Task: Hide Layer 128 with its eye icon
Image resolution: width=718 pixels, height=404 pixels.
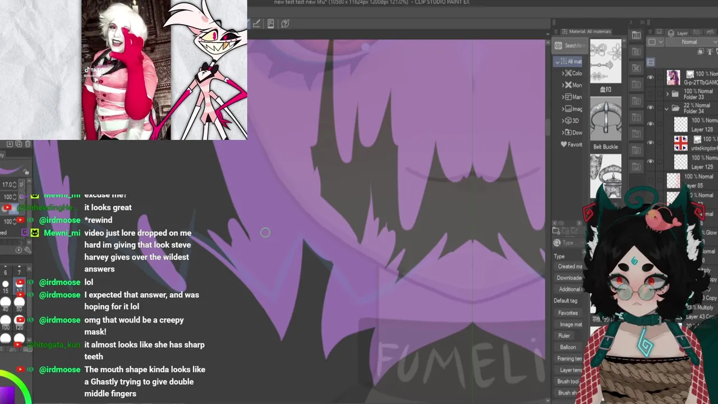Action: pos(651,124)
